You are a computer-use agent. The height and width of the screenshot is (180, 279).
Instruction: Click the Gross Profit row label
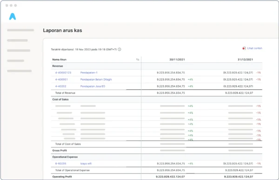click(x=60, y=150)
